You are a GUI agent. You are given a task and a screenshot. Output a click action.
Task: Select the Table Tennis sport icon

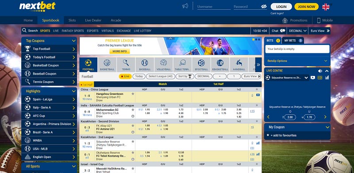coord(182,64)
